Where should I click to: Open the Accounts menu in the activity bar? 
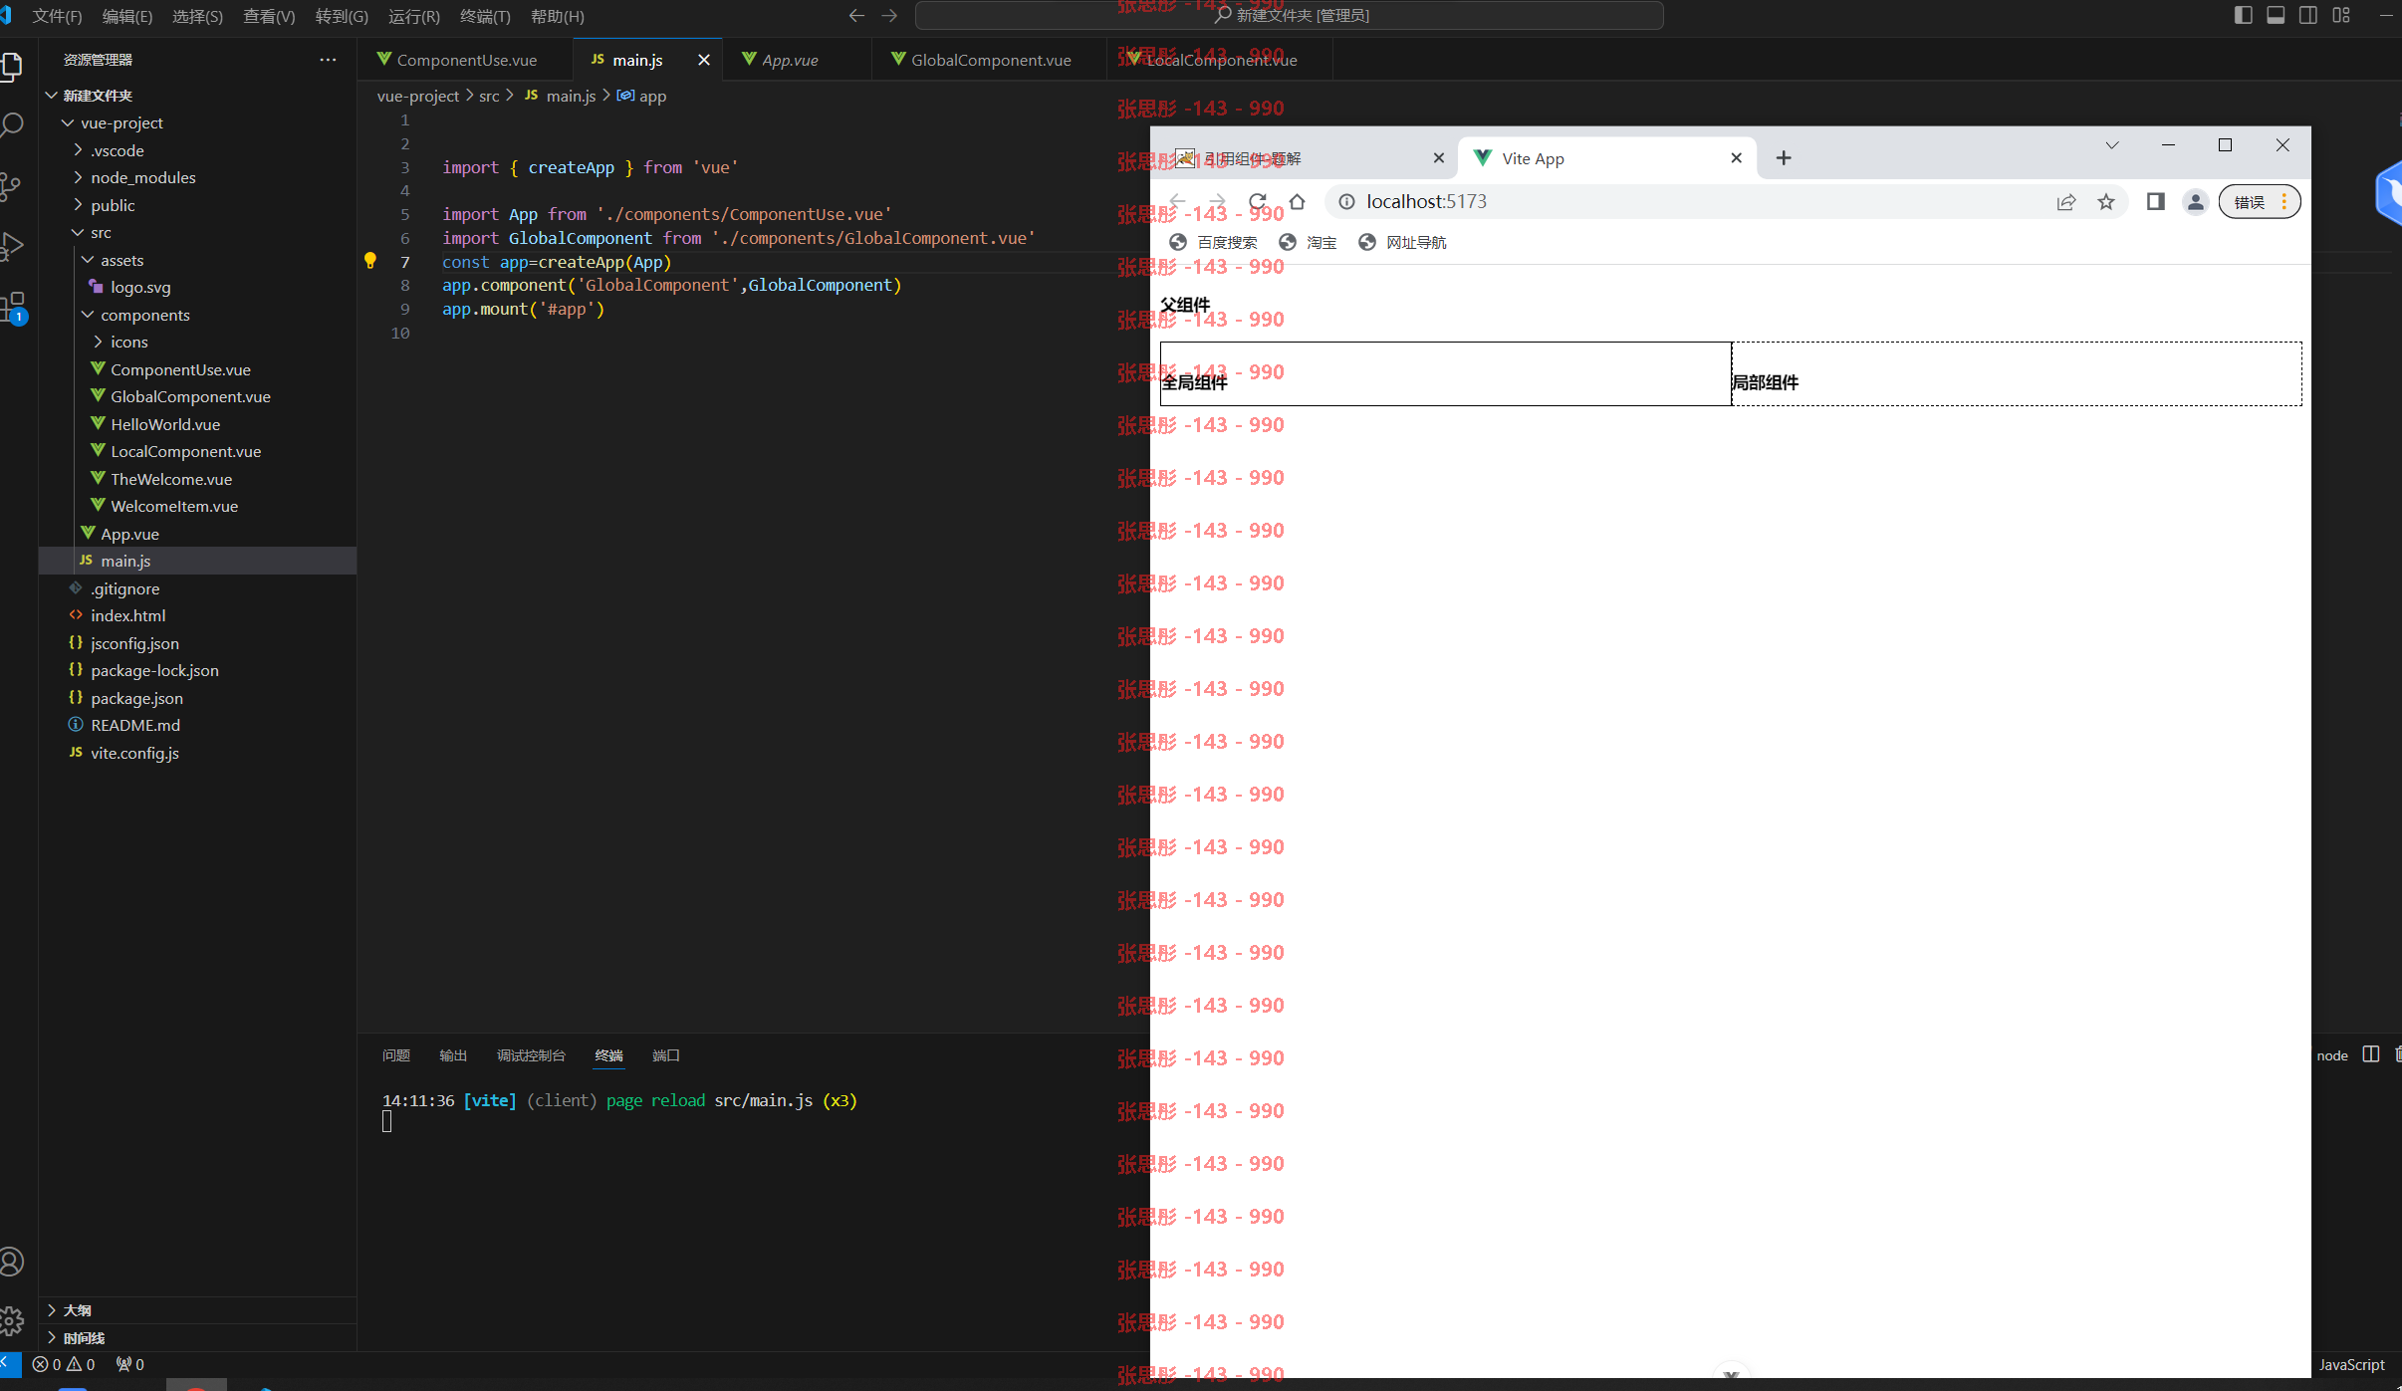(11, 1262)
